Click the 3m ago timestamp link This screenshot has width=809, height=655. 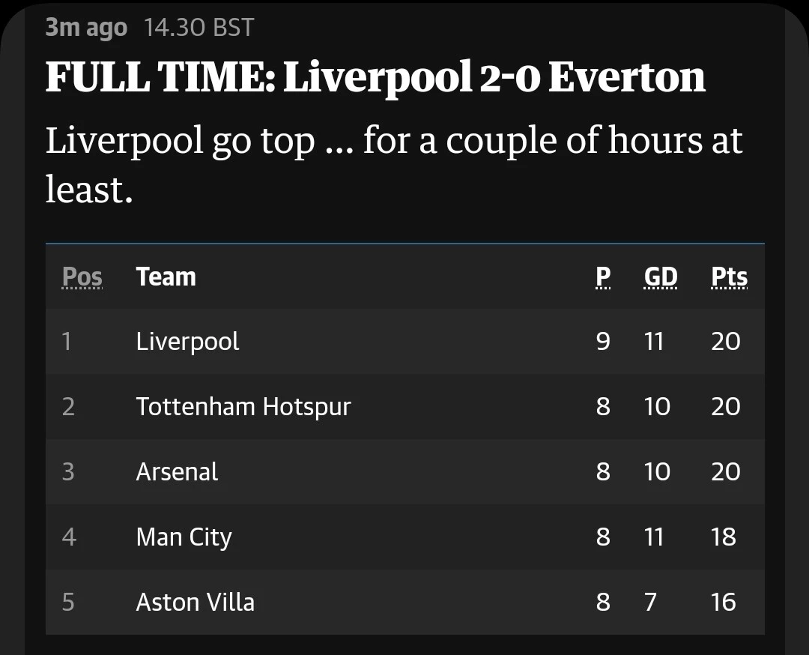point(86,28)
